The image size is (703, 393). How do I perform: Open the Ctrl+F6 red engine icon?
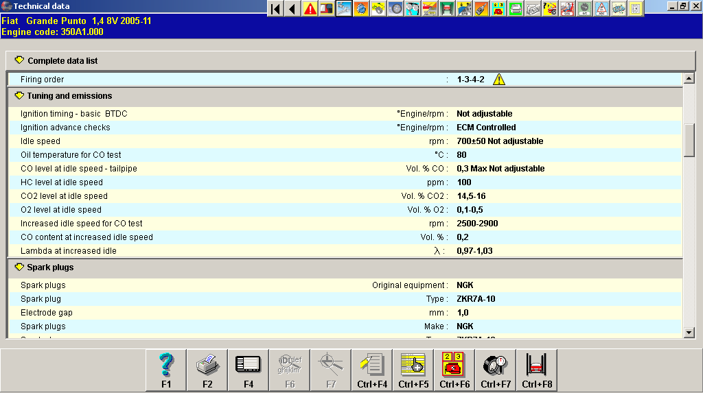pyautogui.click(x=454, y=370)
